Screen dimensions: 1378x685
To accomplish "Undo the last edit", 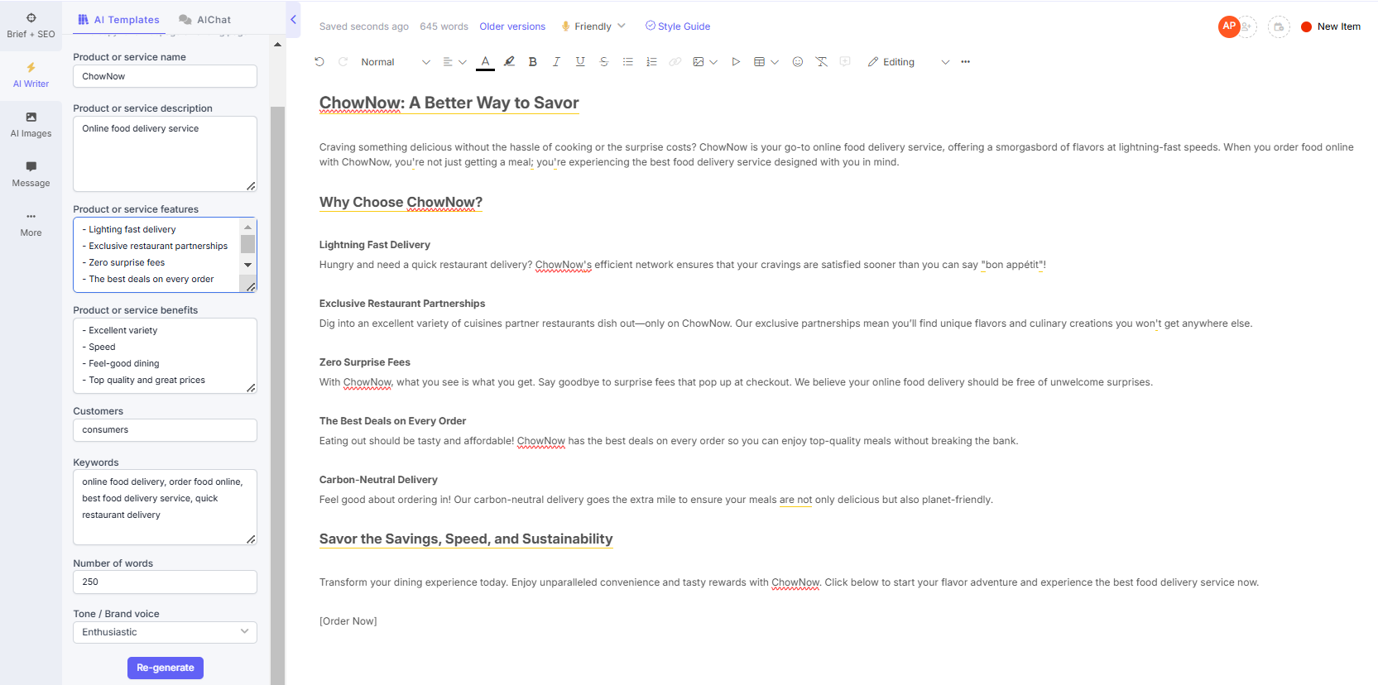I will pyautogui.click(x=319, y=62).
